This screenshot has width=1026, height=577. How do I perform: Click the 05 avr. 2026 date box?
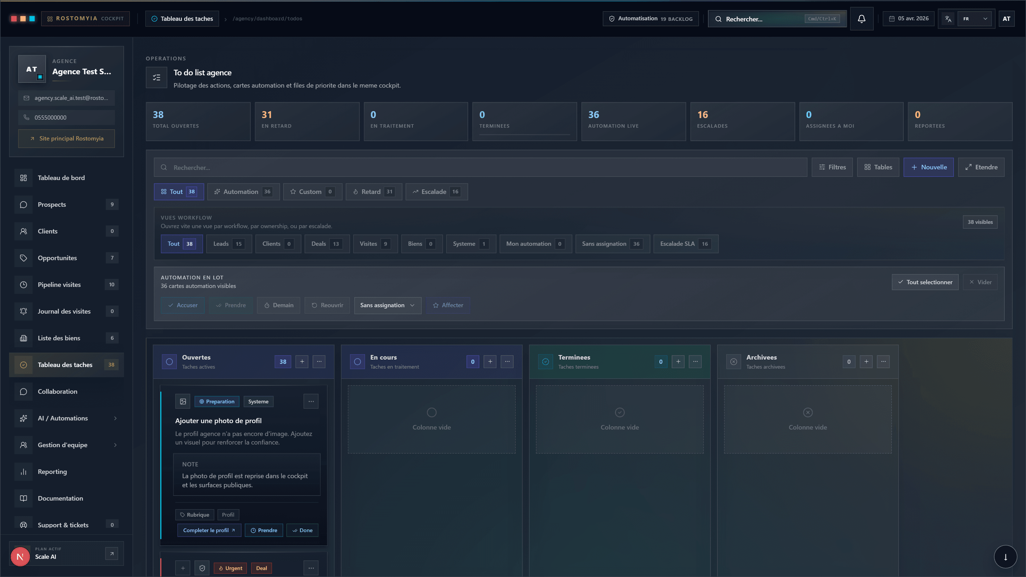909,19
